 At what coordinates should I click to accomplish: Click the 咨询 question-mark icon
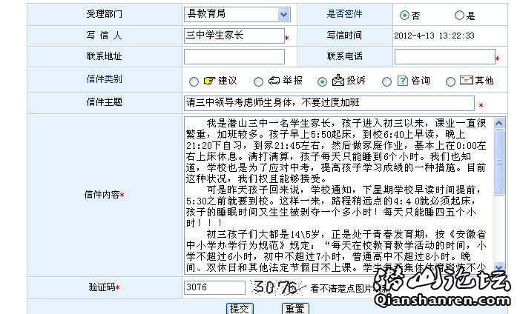(x=402, y=81)
